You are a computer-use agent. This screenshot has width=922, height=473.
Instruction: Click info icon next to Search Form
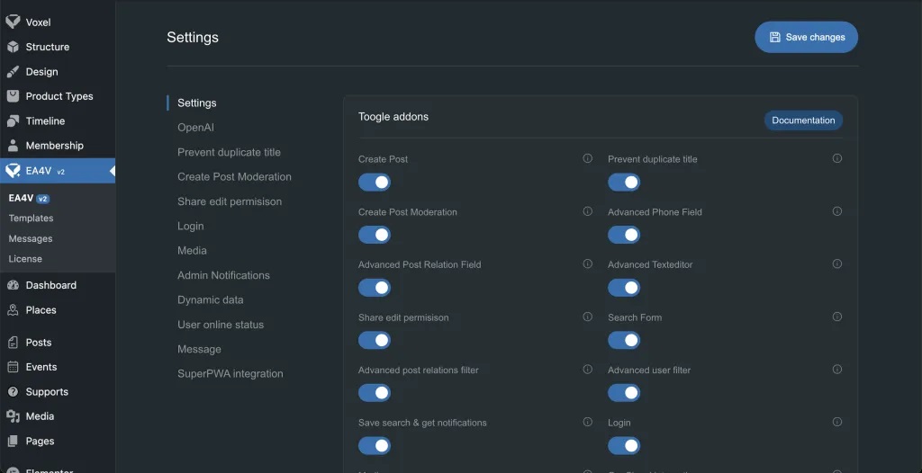tap(836, 317)
